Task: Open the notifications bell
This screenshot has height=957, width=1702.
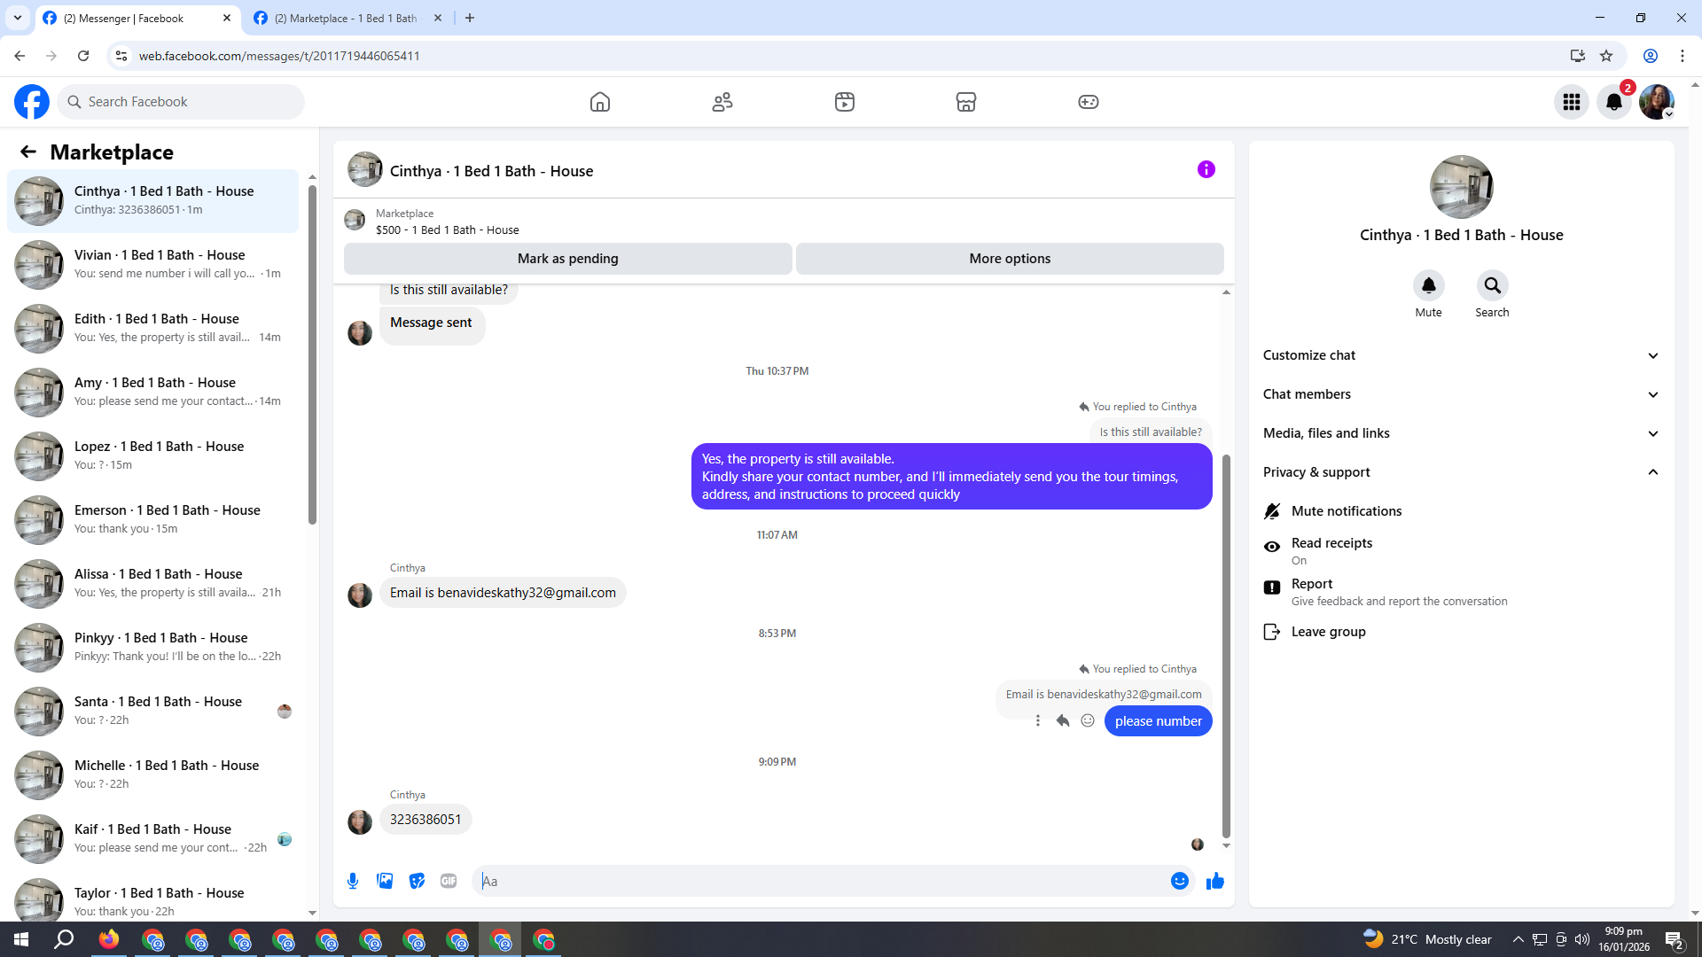Action: [1613, 102]
